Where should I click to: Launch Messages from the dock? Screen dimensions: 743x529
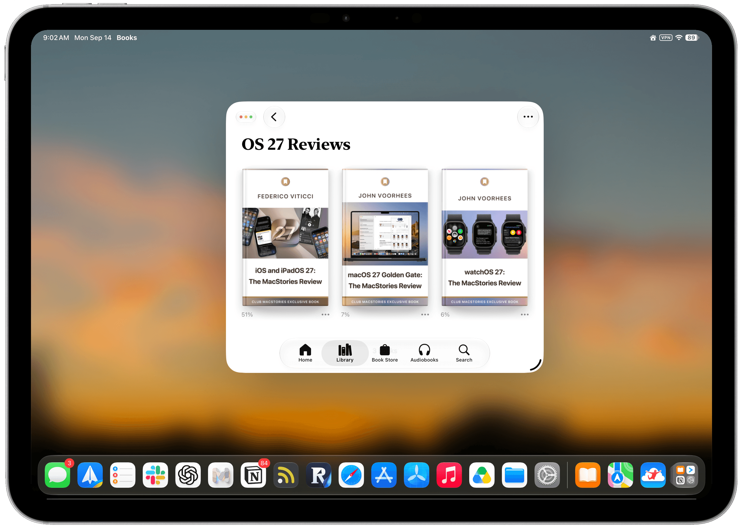point(57,475)
